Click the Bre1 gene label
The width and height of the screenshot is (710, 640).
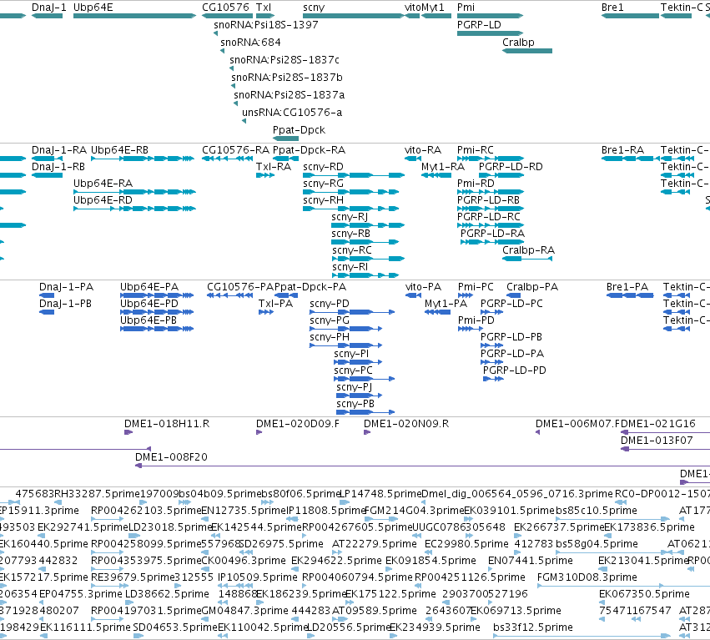click(x=612, y=8)
